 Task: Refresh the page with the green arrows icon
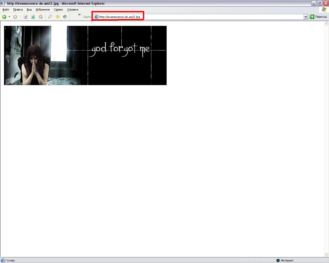pyautogui.click(x=33, y=17)
